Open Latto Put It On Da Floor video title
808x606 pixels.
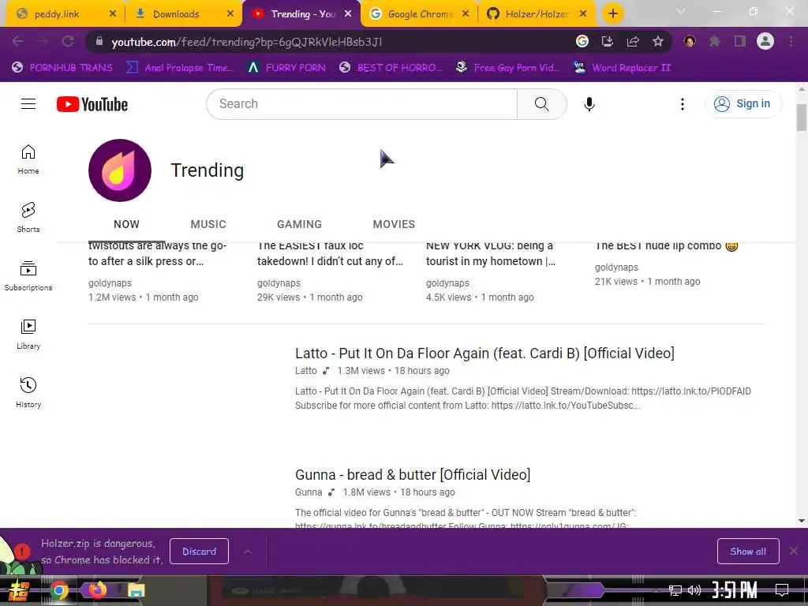[x=484, y=353]
